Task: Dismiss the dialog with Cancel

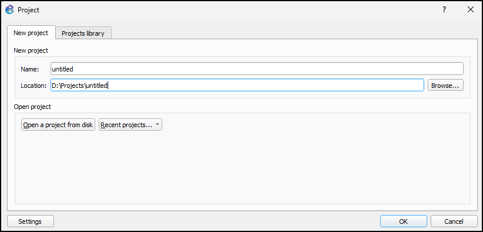Action: point(454,221)
